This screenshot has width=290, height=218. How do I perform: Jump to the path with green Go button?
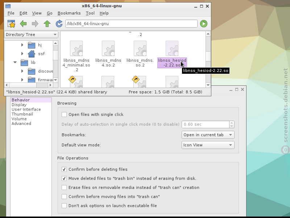pos(204,24)
